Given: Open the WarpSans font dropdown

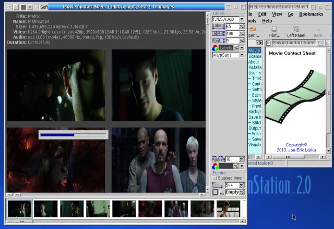Looking at the screenshot, I should [x=242, y=55].
